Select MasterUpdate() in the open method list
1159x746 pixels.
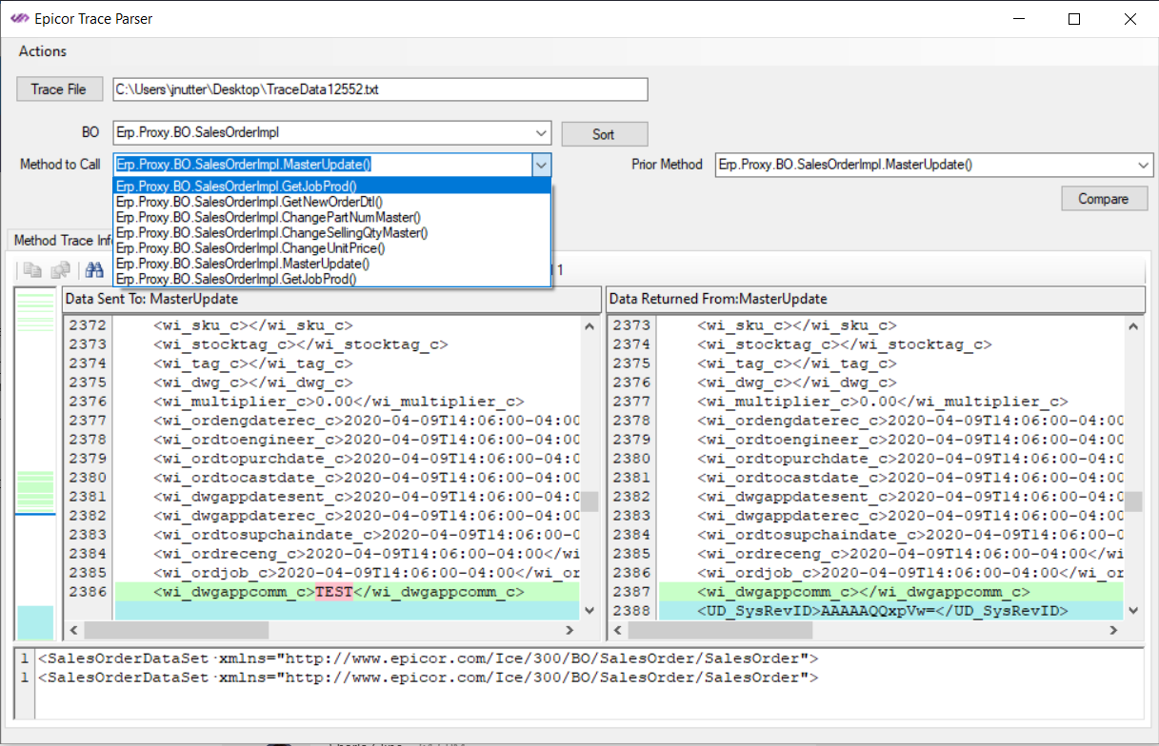(332, 263)
